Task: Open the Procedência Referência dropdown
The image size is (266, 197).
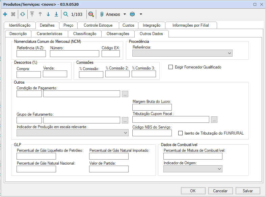Action: point(230,53)
